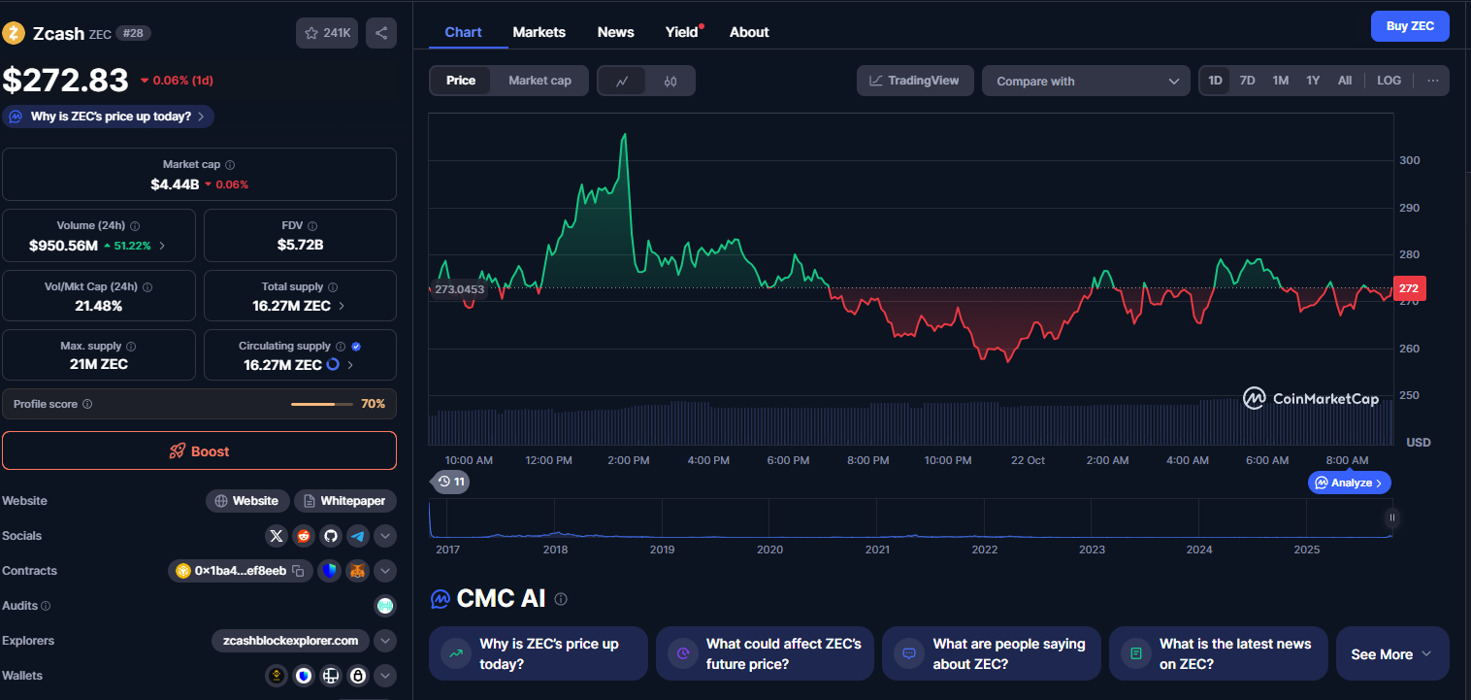
Task: Open the Reddit social link
Action: [304, 536]
